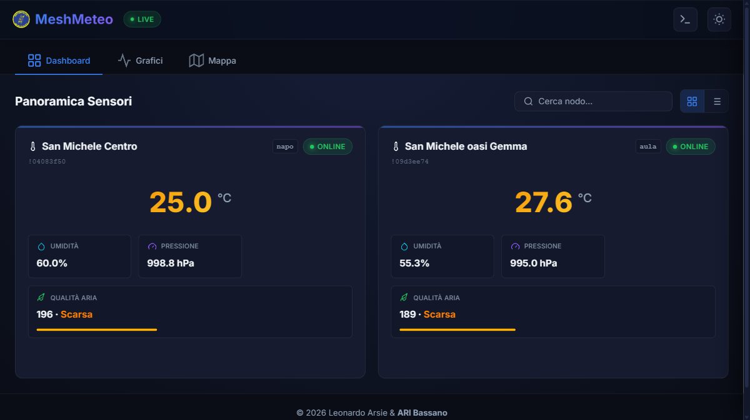Click humidity droplet icon in oasi Gemma card

404,247
